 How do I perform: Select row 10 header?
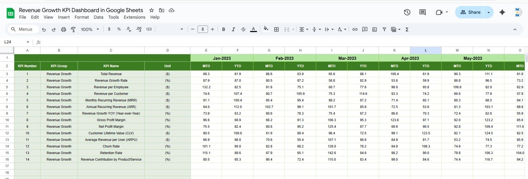click(x=7, y=120)
